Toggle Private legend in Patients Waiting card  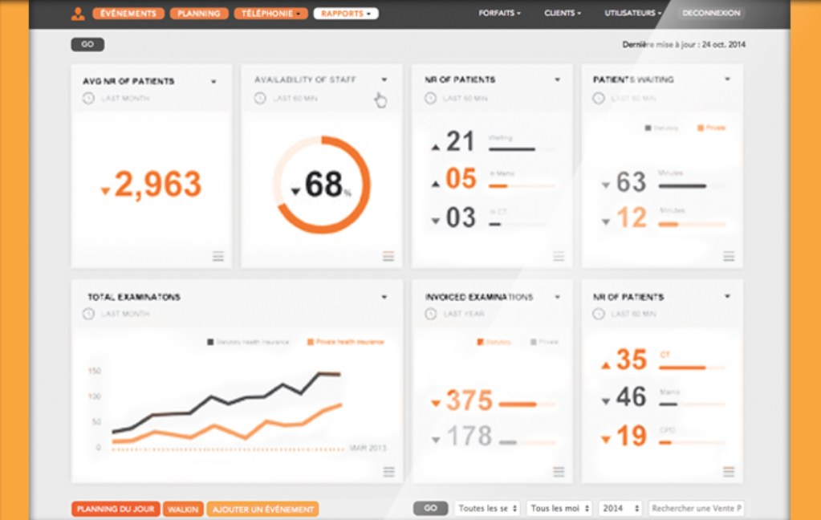[x=711, y=128]
